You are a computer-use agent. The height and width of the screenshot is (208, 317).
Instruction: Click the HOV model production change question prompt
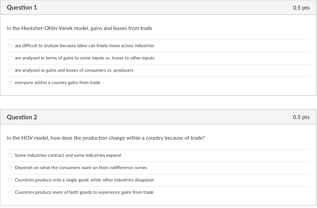[x=106, y=138]
